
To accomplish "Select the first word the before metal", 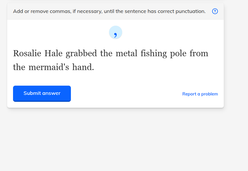I will click(x=106, y=53).
